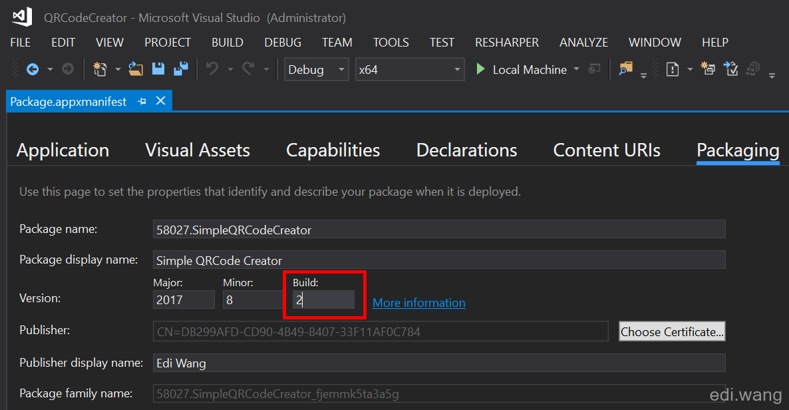Click the Package family name field
This screenshot has width=789, height=410.
pyautogui.click(x=439, y=393)
